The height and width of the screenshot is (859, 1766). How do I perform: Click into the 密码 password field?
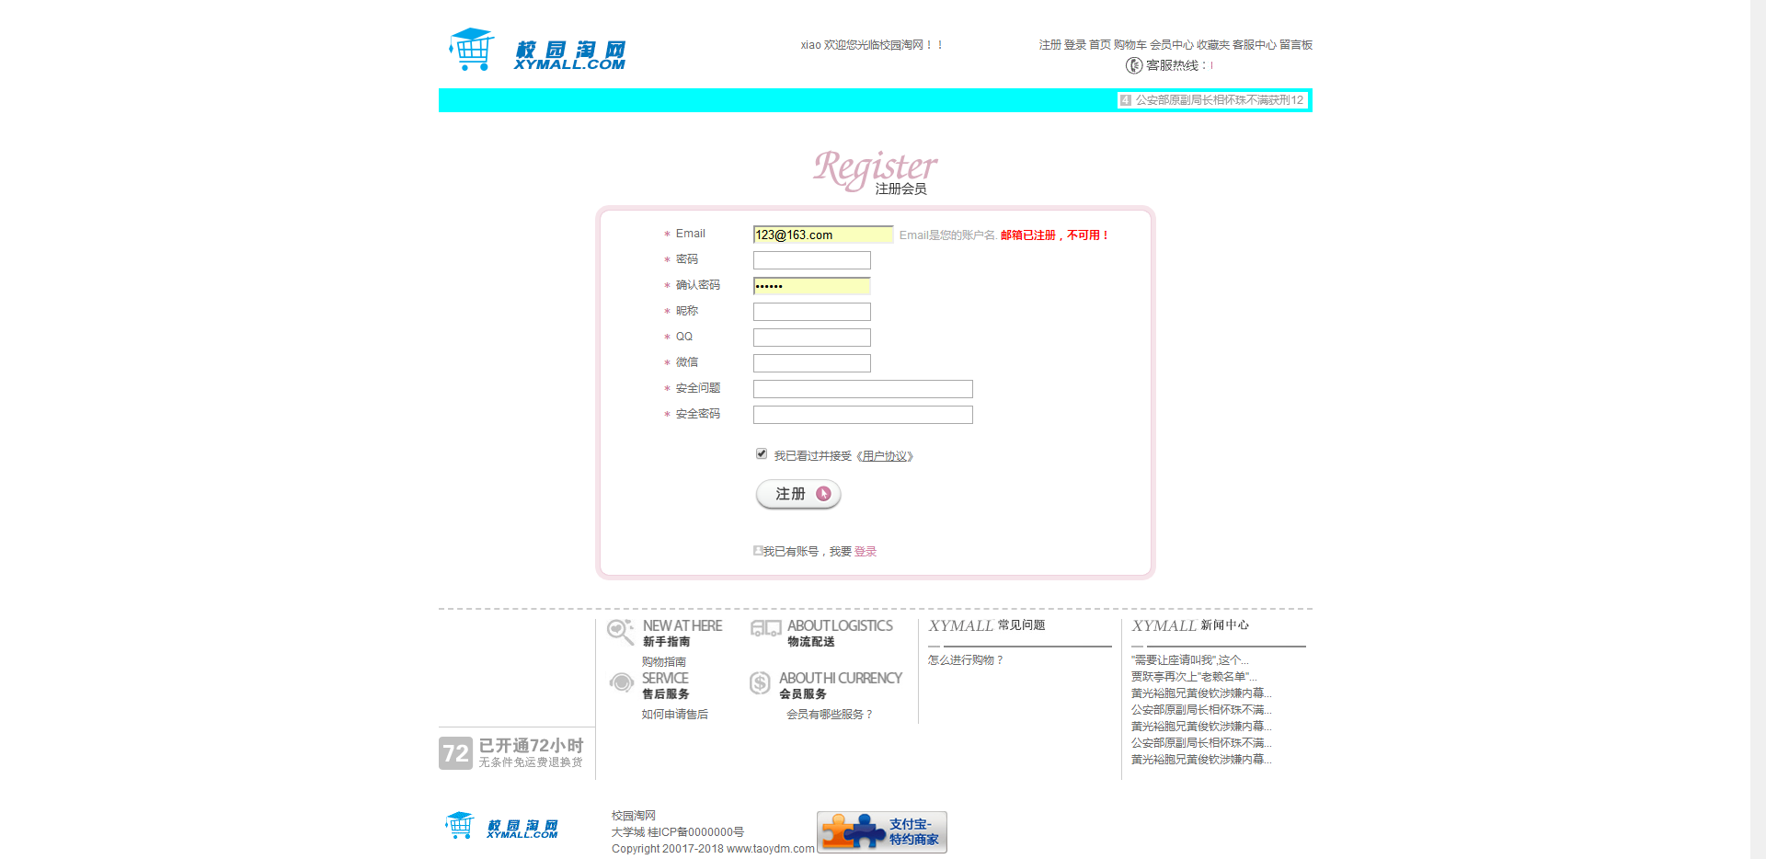pyautogui.click(x=812, y=260)
